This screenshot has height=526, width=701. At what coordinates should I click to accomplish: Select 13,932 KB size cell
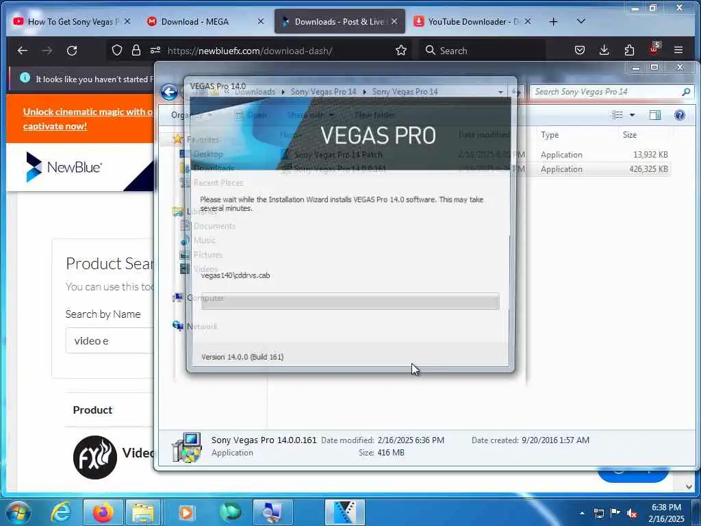[x=650, y=154]
